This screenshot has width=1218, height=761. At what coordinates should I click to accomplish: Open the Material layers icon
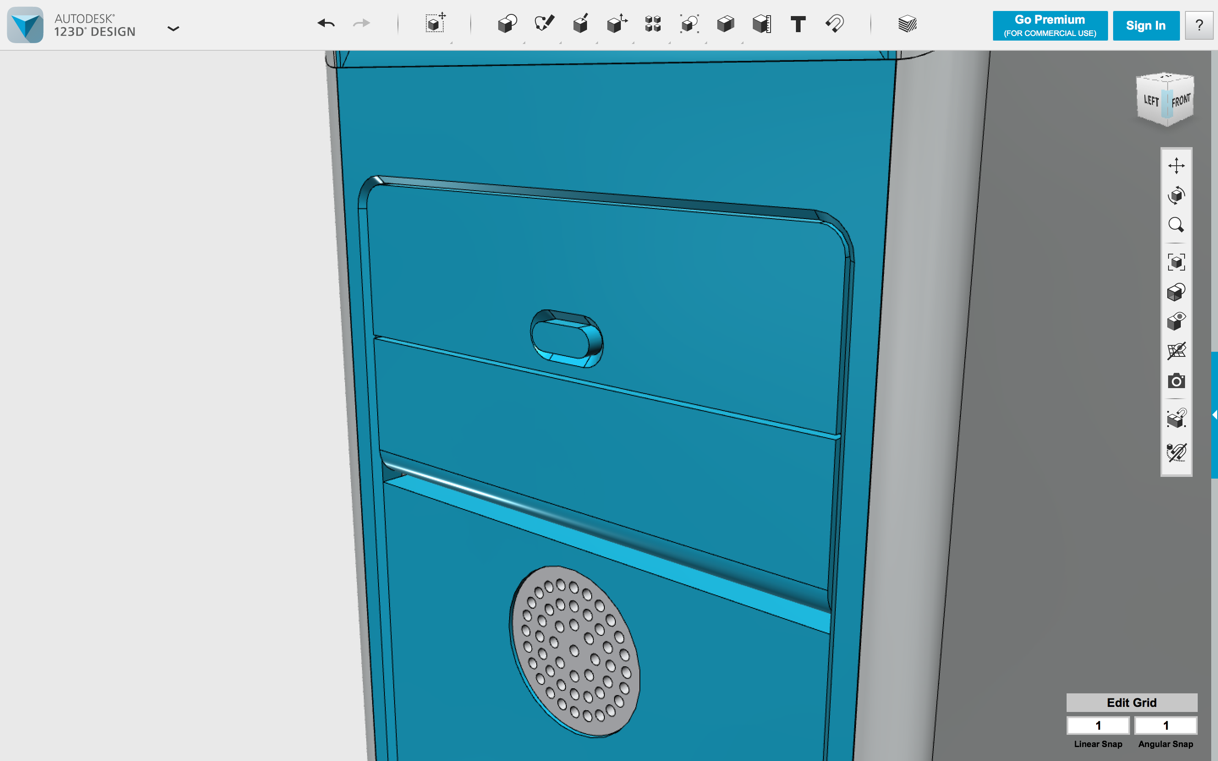pos(907,24)
